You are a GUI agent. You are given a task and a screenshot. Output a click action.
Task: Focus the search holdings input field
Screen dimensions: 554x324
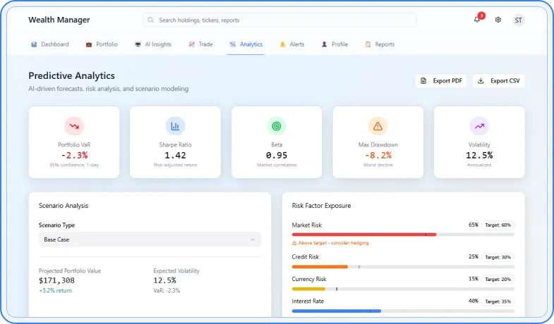[279, 20]
